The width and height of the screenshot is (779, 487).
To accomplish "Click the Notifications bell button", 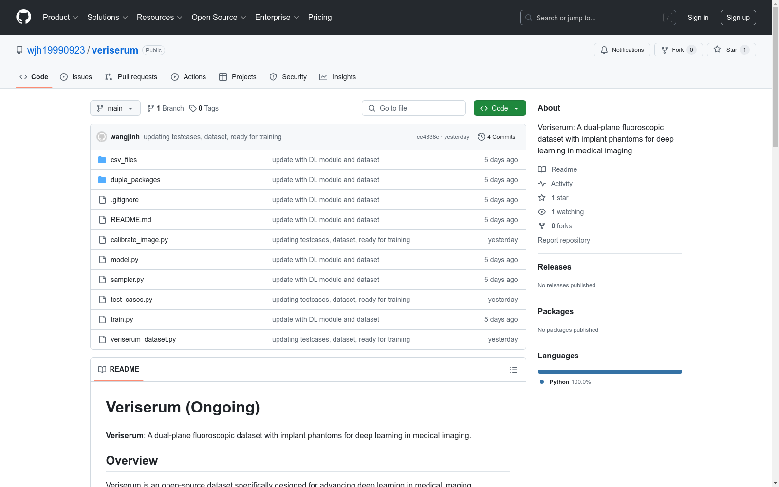I will 622,50.
